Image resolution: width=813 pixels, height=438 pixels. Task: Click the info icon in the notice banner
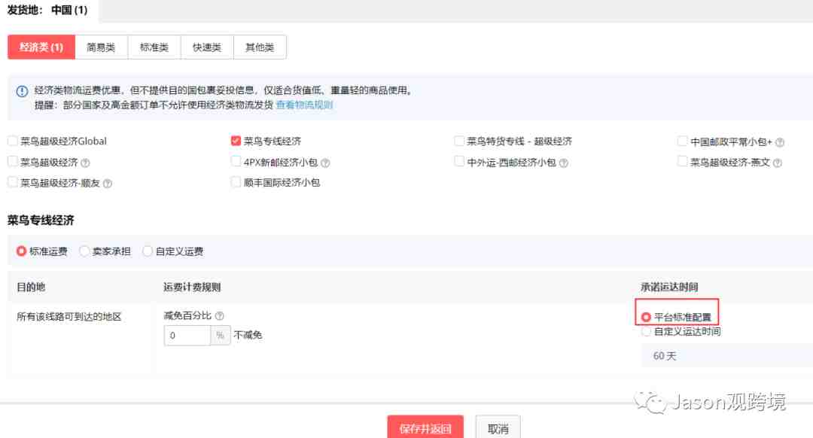(22, 92)
